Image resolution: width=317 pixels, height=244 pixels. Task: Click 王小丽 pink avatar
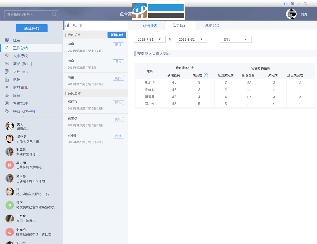coord(10,165)
